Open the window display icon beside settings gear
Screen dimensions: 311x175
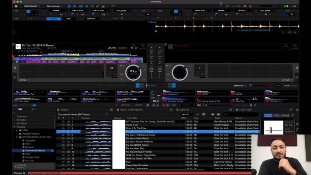(251, 6)
